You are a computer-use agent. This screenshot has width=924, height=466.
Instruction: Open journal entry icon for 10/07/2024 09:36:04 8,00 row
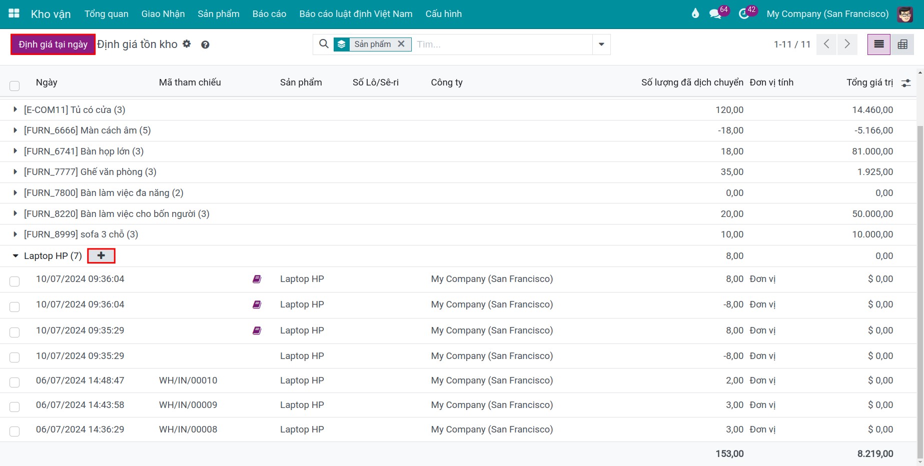pyautogui.click(x=257, y=279)
